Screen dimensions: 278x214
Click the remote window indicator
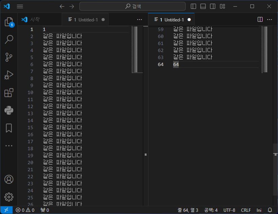pyautogui.click(x=6, y=210)
